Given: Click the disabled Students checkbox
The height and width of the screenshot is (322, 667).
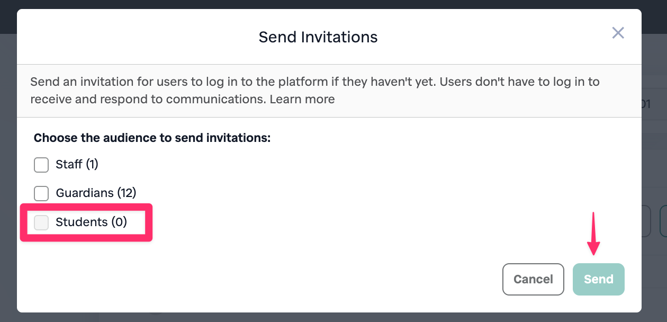Looking at the screenshot, I should [41, 222].
